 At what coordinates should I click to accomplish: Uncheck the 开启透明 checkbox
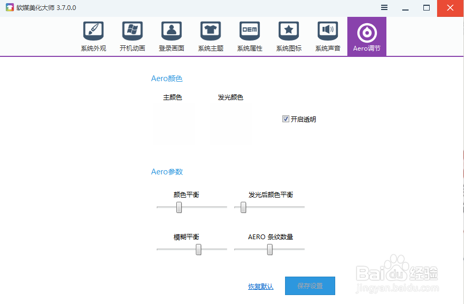click(286, 119)
